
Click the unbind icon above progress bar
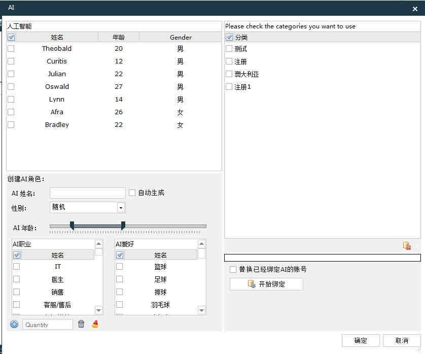[x=407, y=246]
